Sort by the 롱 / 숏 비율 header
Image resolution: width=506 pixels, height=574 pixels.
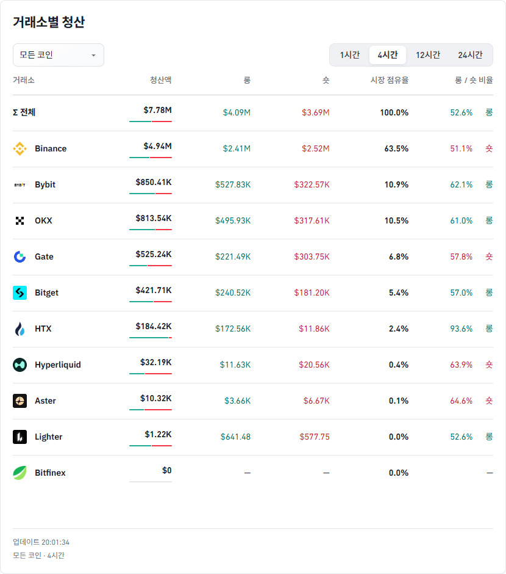tap(474, 80)
